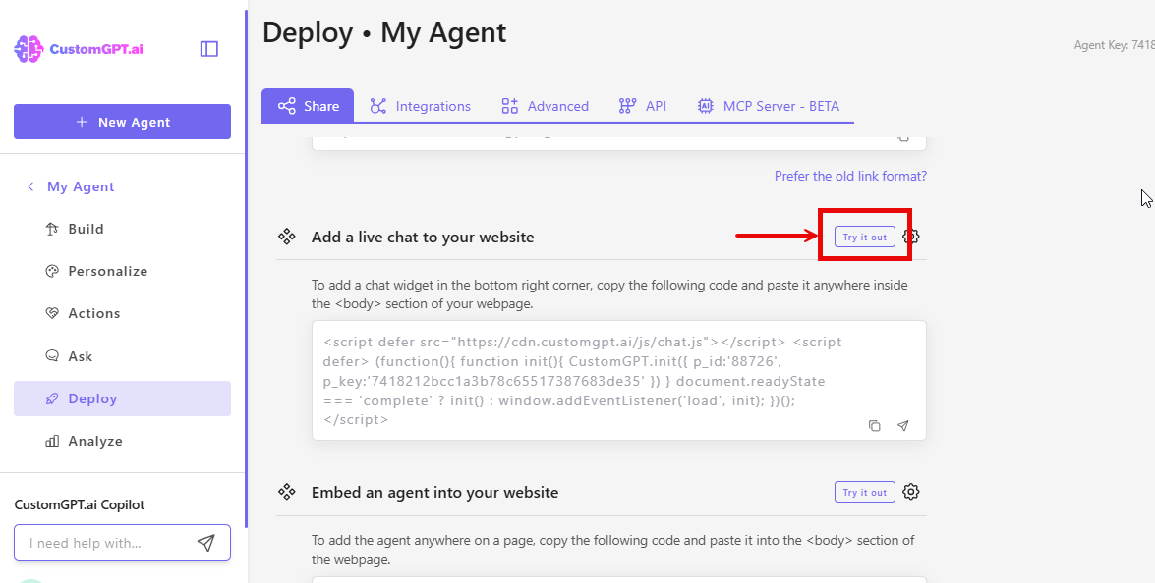This screenshot has height=583, width=1155.
Task: Switch to the API tab
Action: point(642,106)
